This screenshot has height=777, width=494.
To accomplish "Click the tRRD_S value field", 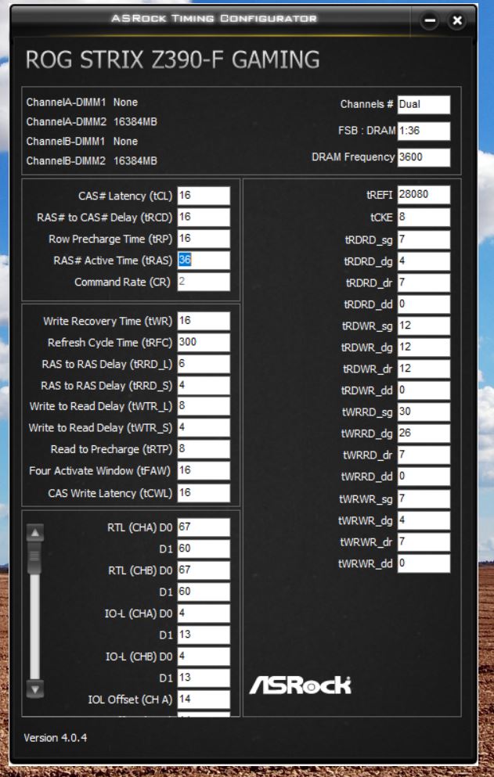I will (204, 385).
